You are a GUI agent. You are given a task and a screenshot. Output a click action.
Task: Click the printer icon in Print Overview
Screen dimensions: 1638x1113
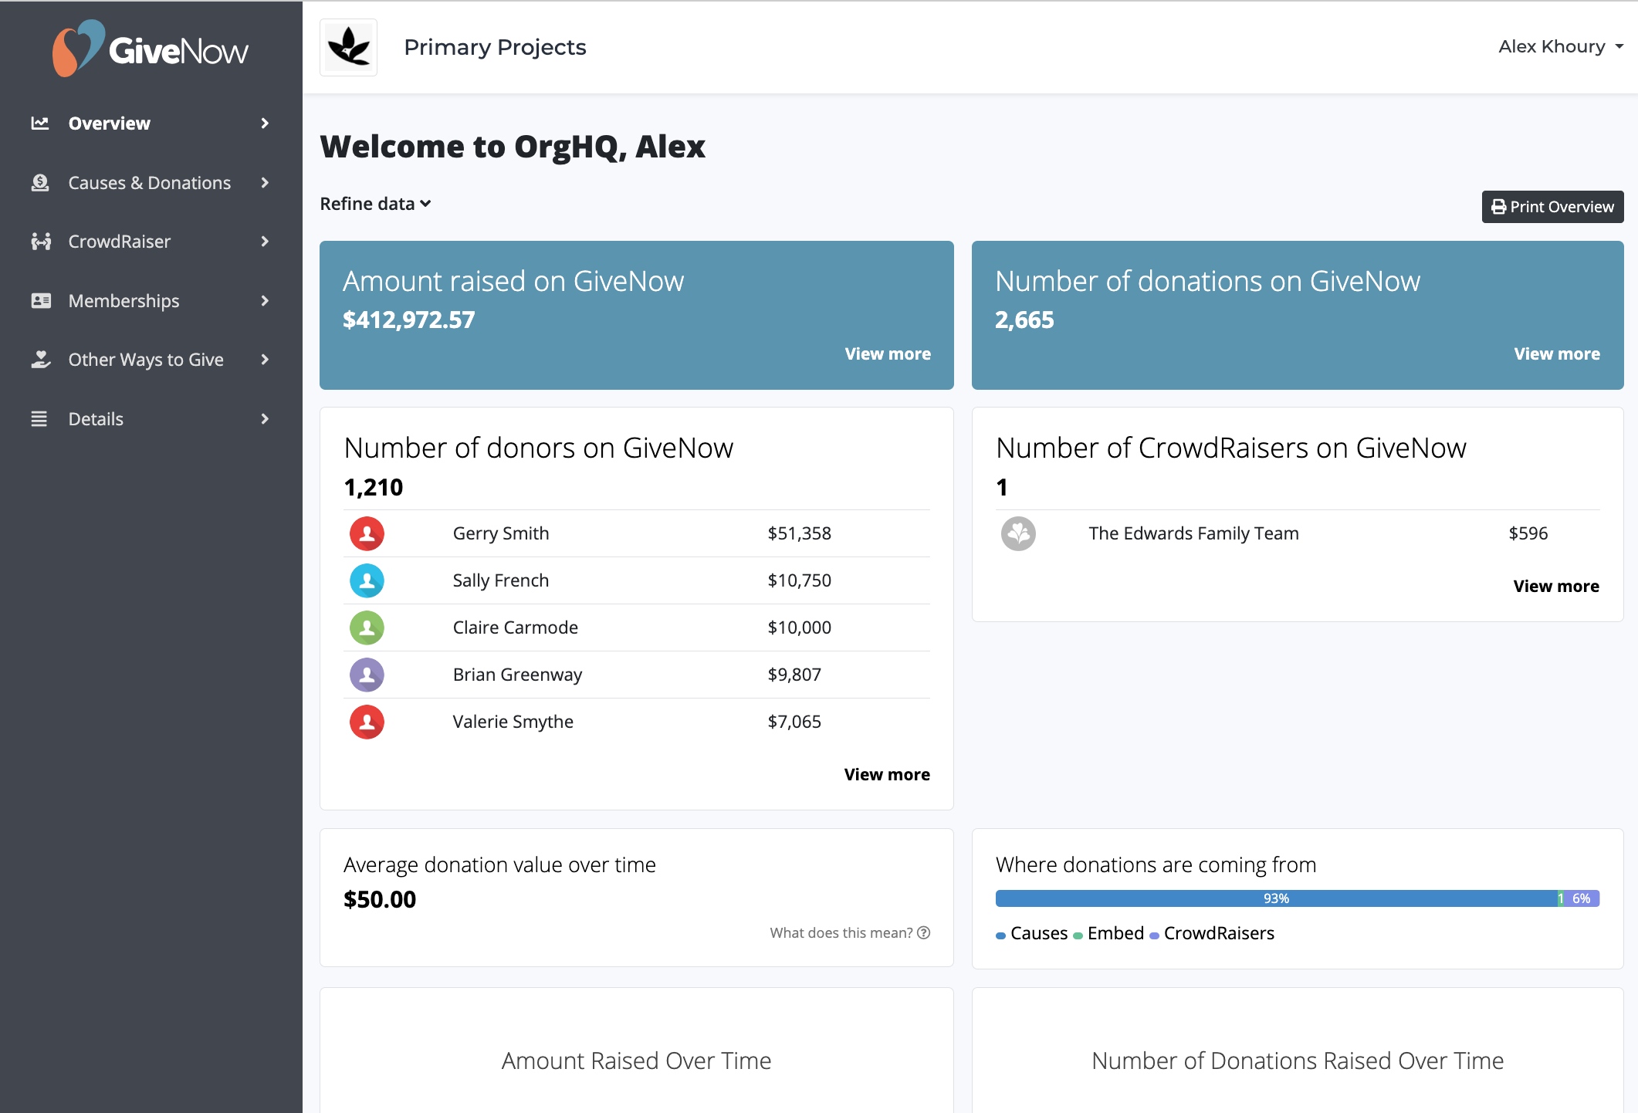pyautogui.click(x=1499, y=207)
